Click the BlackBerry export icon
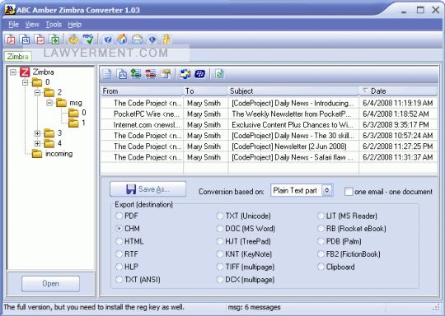 (199, 74)
